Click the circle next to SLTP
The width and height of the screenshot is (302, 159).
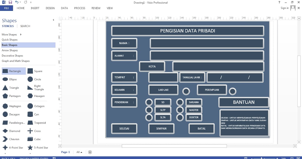[149, 110]
